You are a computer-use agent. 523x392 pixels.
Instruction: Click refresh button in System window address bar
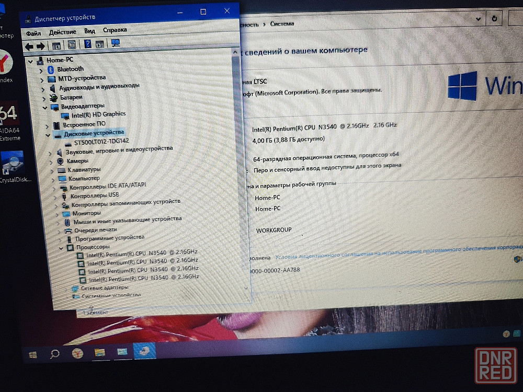[x=494, y=18]
